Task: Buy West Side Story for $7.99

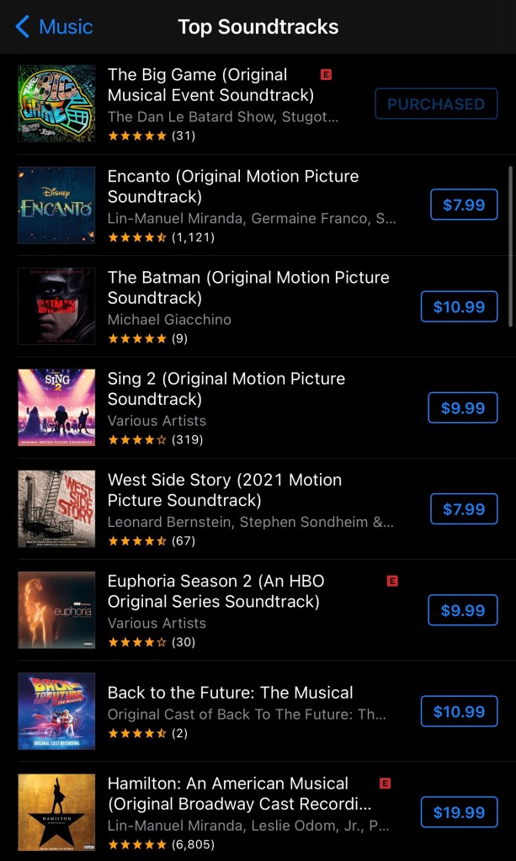Action: pos(463,508)
